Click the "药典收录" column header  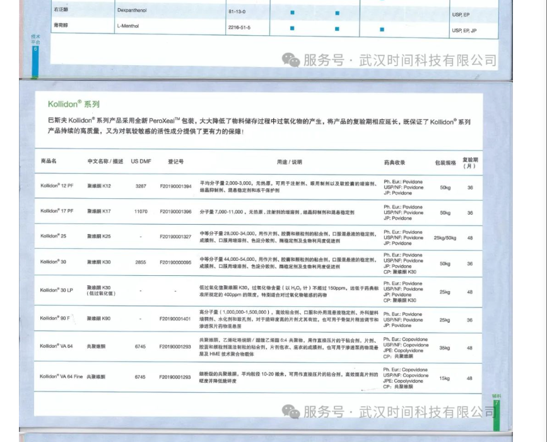click(394, 162)
